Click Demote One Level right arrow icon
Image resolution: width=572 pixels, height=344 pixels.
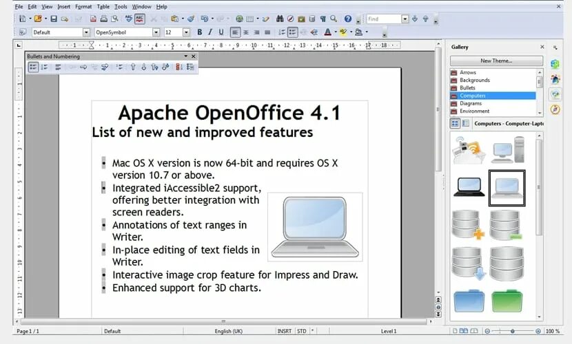pos(83,67)
